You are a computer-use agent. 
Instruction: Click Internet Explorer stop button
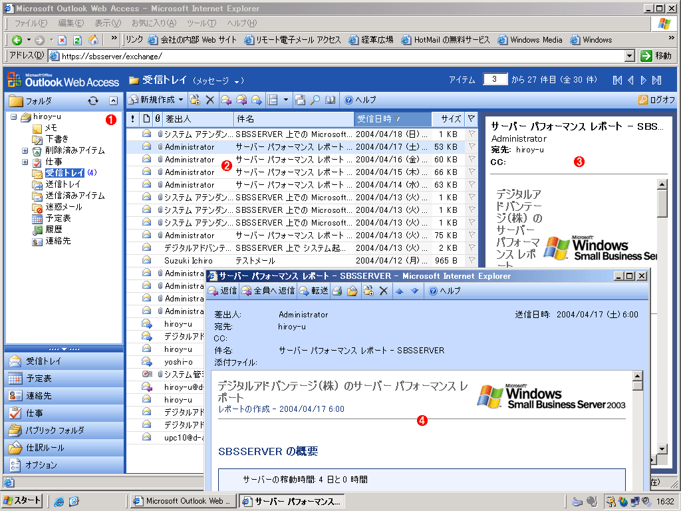pos(62,40)
